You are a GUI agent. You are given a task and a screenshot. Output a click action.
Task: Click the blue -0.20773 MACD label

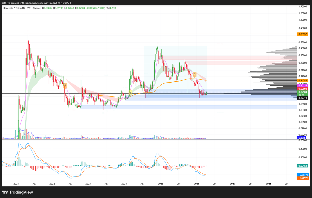(303, 175)
